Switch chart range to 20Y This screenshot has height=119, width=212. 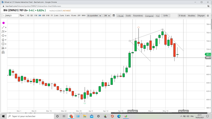[x=79, y=16]
